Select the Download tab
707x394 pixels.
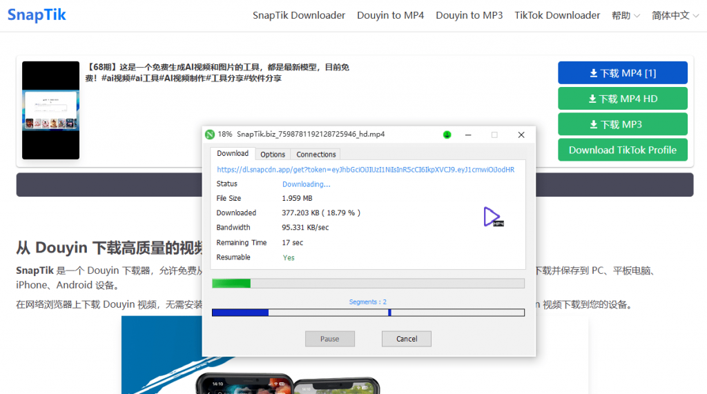point(233,154)
